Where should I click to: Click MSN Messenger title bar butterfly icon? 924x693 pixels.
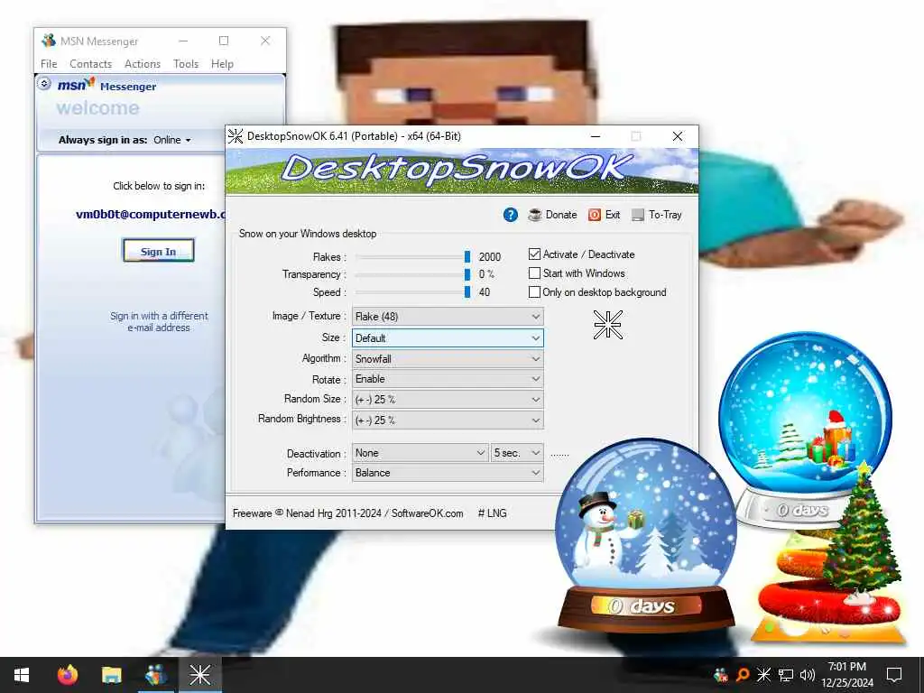click(x=49, y=41)
